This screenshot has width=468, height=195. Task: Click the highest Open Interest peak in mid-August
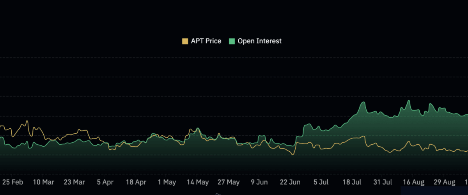pos(409,101)
